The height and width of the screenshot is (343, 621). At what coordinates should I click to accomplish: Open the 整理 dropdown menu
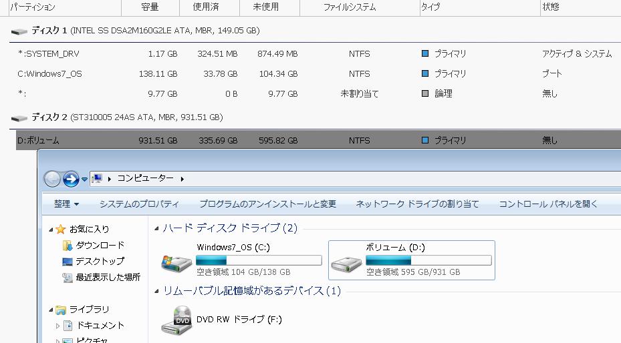click(x=67, y=204)
